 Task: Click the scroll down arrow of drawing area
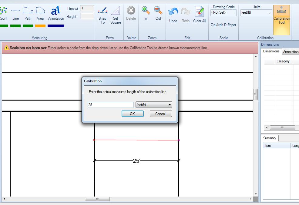pos(256,194)
